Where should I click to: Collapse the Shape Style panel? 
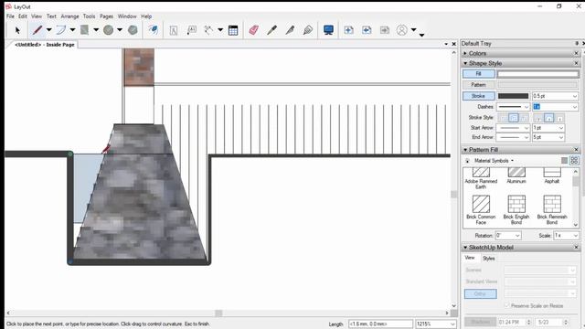coord(465,63)
